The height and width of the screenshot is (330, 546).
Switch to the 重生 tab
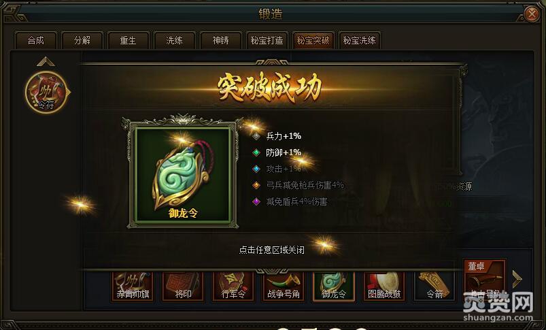(128, 40)
